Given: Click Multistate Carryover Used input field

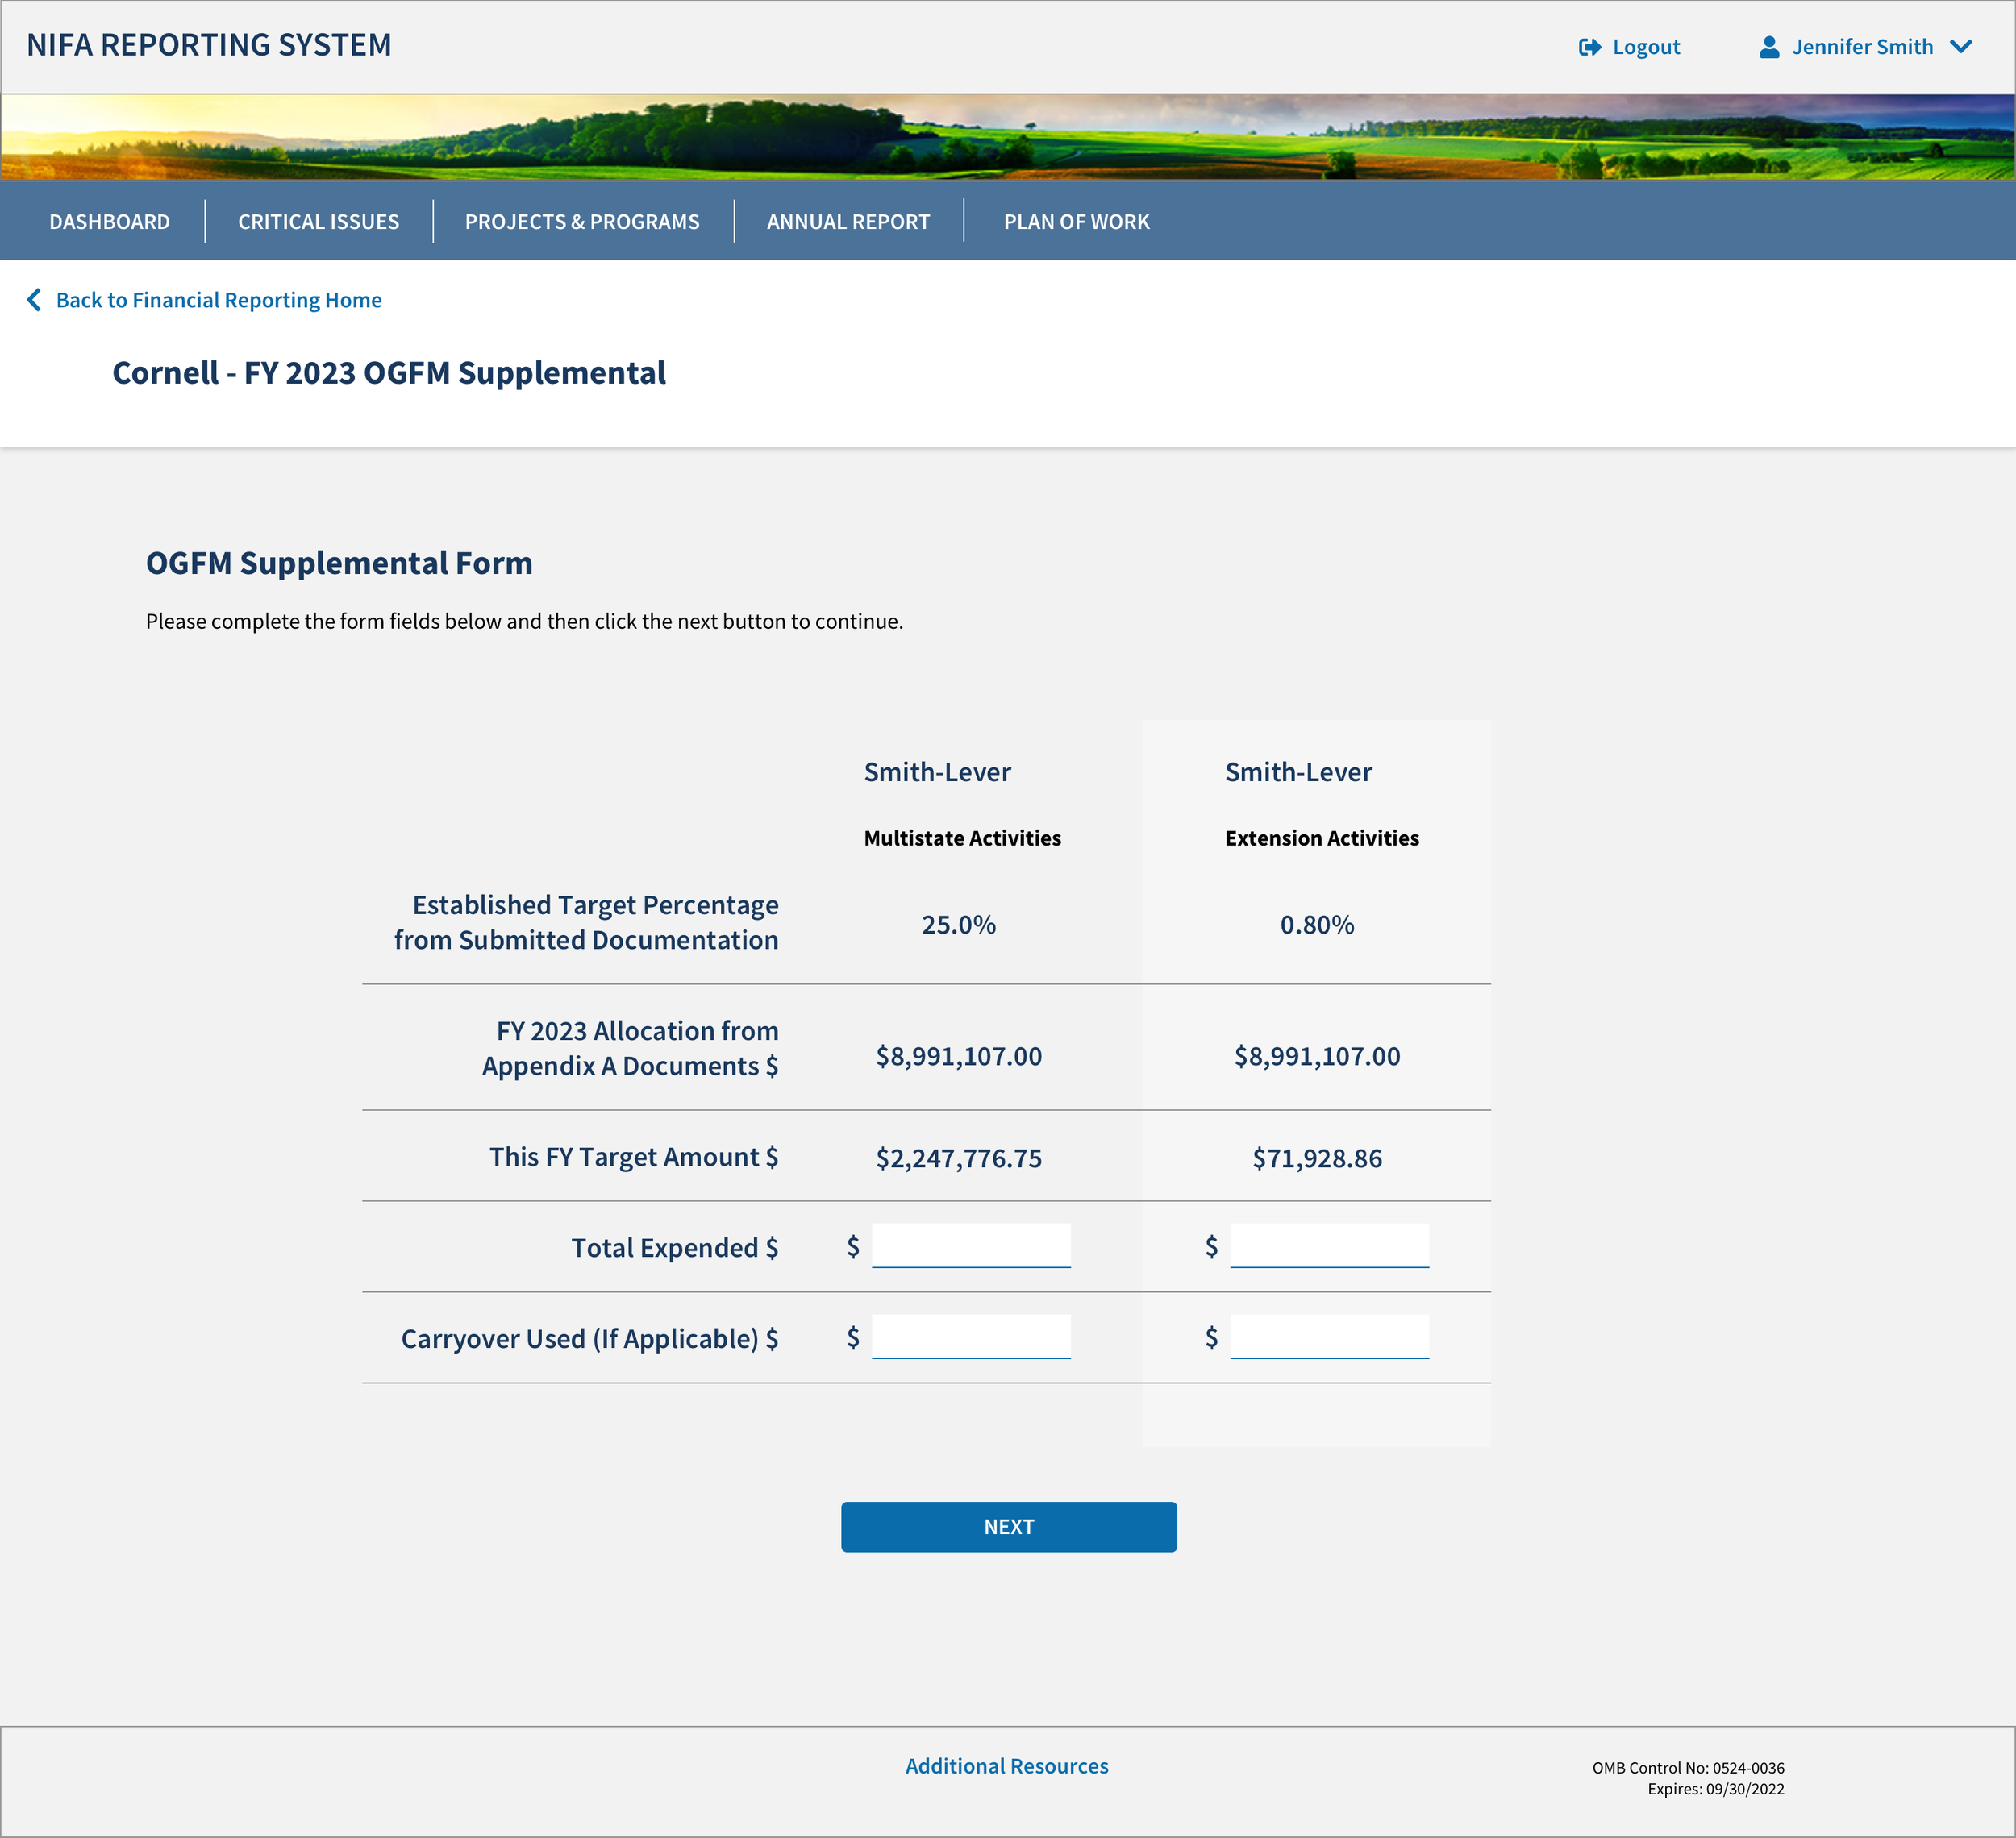Looking at the screenshot, I should pyautogui.click(x=970, y=1337).
